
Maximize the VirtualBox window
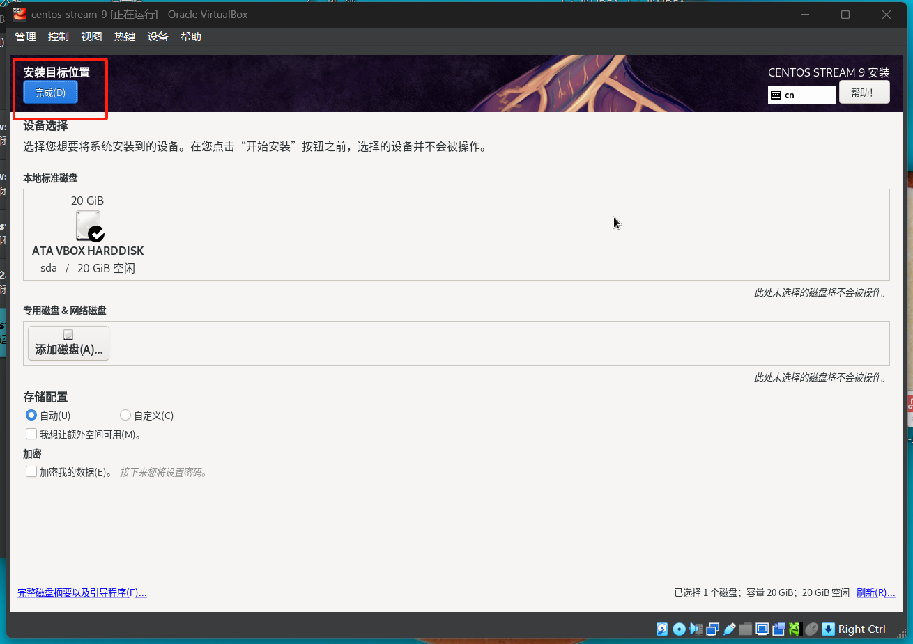coord(845,15)
